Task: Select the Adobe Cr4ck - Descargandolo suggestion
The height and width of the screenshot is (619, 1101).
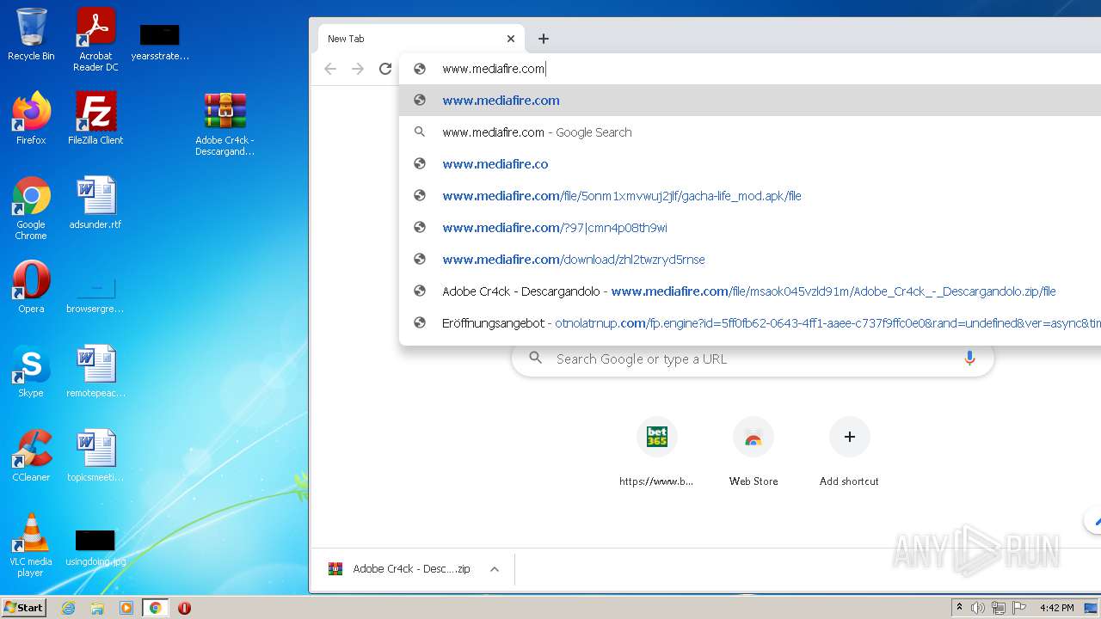Action: [750, 291]
